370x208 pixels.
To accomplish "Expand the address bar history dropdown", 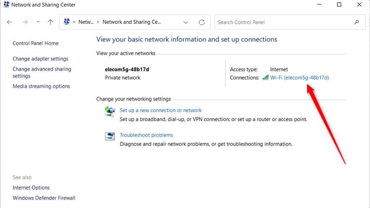I will point(186,23).
